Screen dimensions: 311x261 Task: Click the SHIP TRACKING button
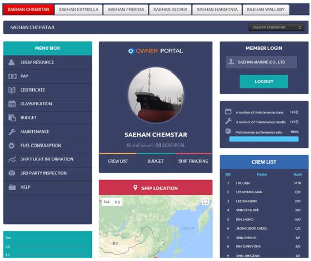(194, 161)
